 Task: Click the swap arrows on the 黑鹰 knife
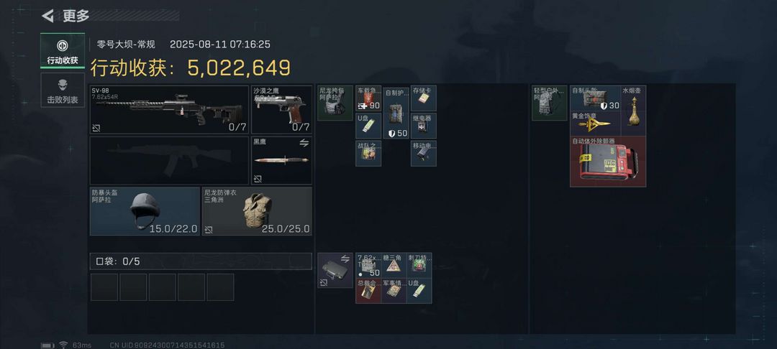(304, 143)
